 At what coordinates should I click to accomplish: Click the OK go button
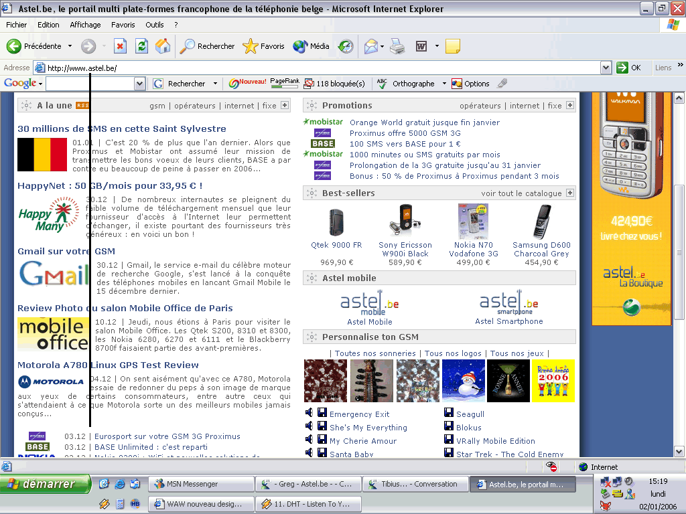click(629, 68)
